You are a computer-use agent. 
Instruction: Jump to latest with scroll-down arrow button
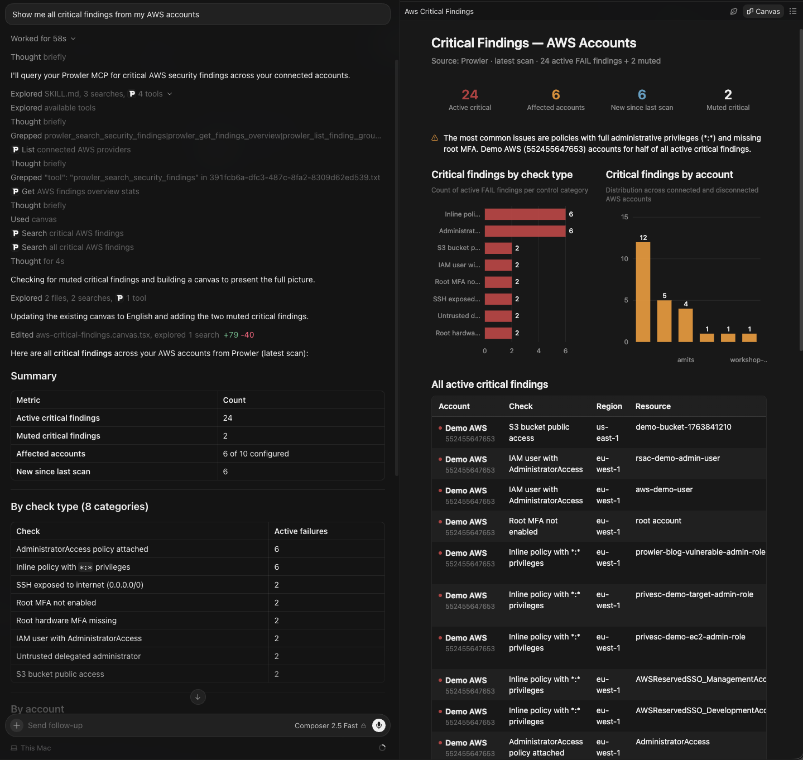(198, 697)
